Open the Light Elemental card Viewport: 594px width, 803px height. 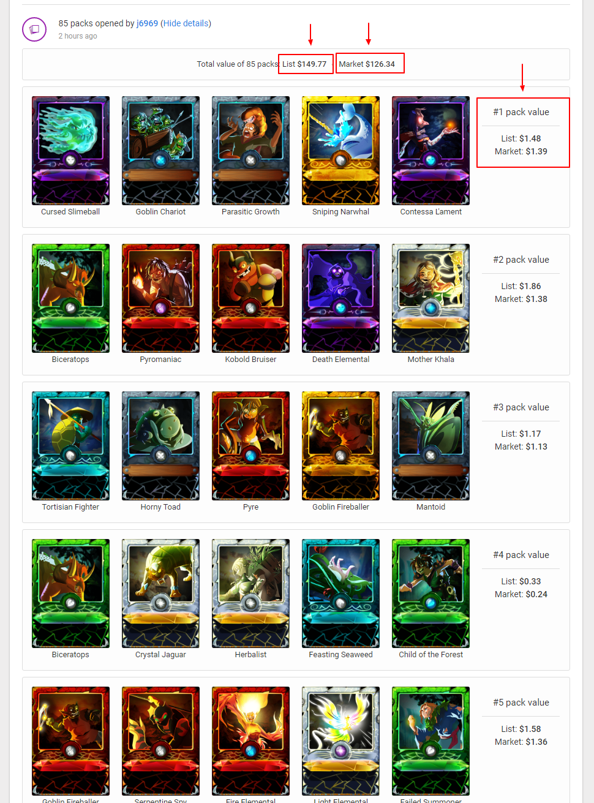point(340,741)
